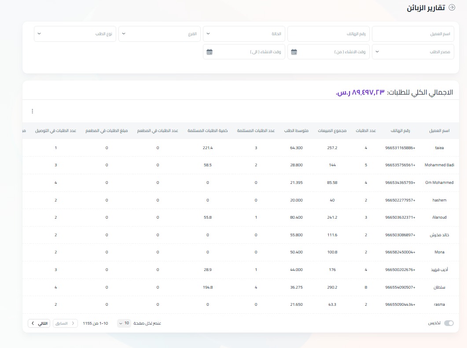Toggle the تكديس switch
Viewport: 467px width, 348px height.
(449, 323)
